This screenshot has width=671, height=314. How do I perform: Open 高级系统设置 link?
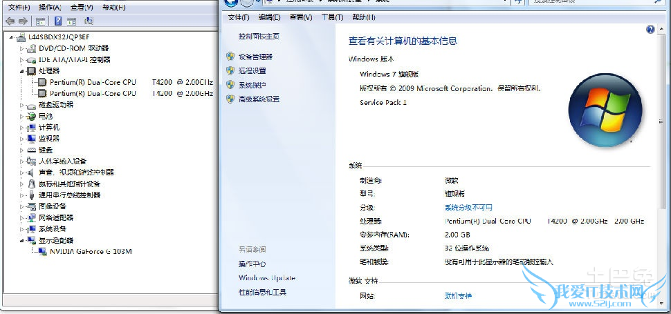click(x=259, y=99)
